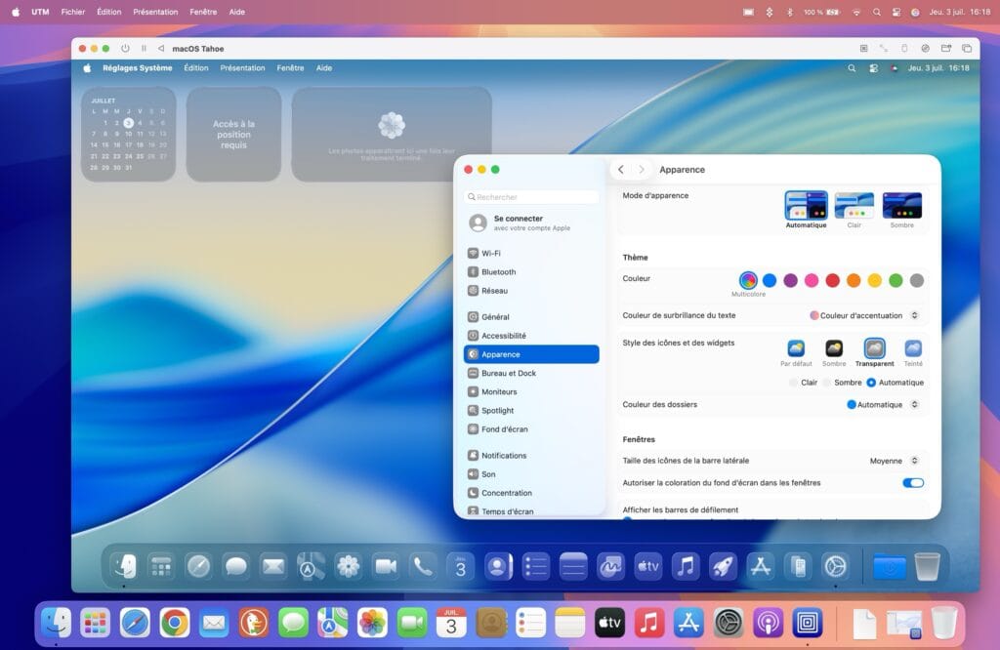Screen dimensions: 1000x650
Task: Go forward in settings navigation
Action: pos(641,170)
